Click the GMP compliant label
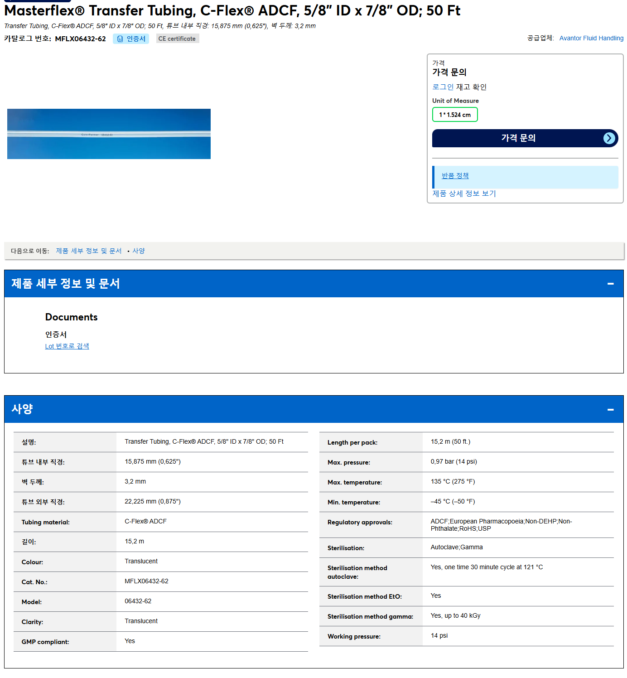The width and height of the screenshot is (627, 678). 45,642
